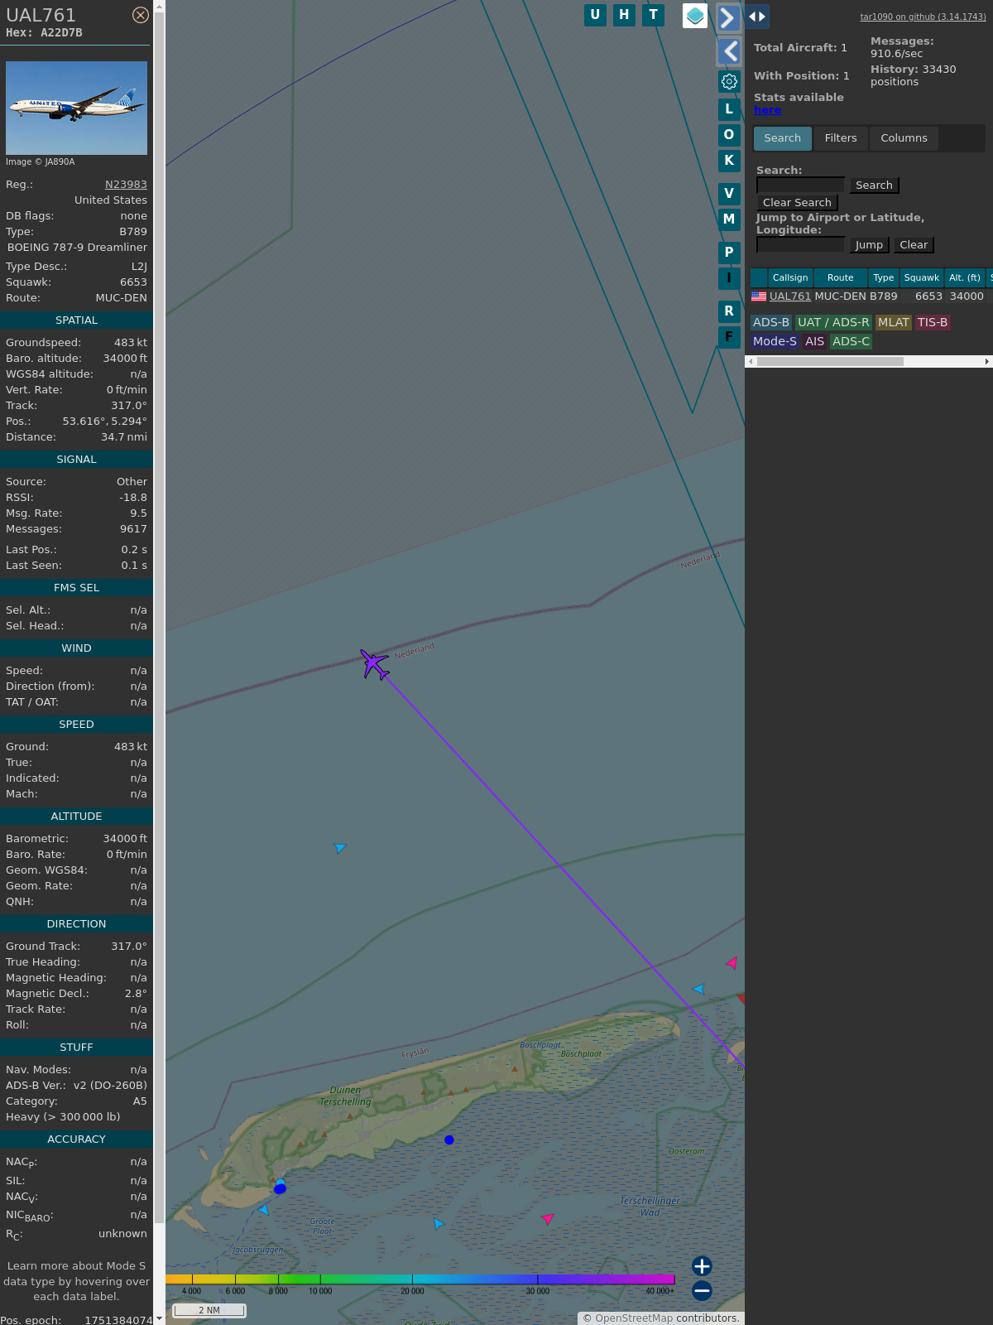Select the UAL761 callsign link in table

pyautogui.click(x=790, y=296)
